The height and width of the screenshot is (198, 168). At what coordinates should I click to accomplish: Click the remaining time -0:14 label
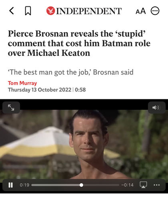pos(127,185)
